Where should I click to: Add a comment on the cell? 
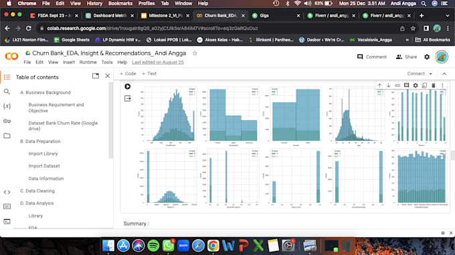407,85
